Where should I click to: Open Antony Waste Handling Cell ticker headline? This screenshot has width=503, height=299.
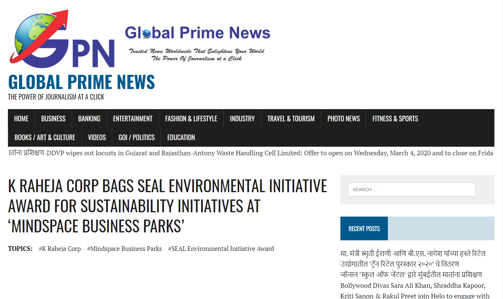pyautogui.click(x=343, y=153)
